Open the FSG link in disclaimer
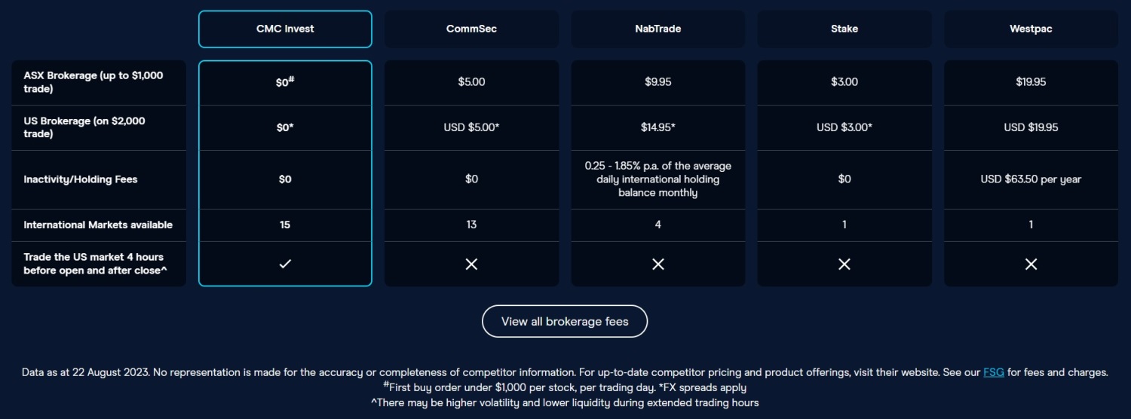The width and height of the screenshot is (1131, 419). (994, 372)
